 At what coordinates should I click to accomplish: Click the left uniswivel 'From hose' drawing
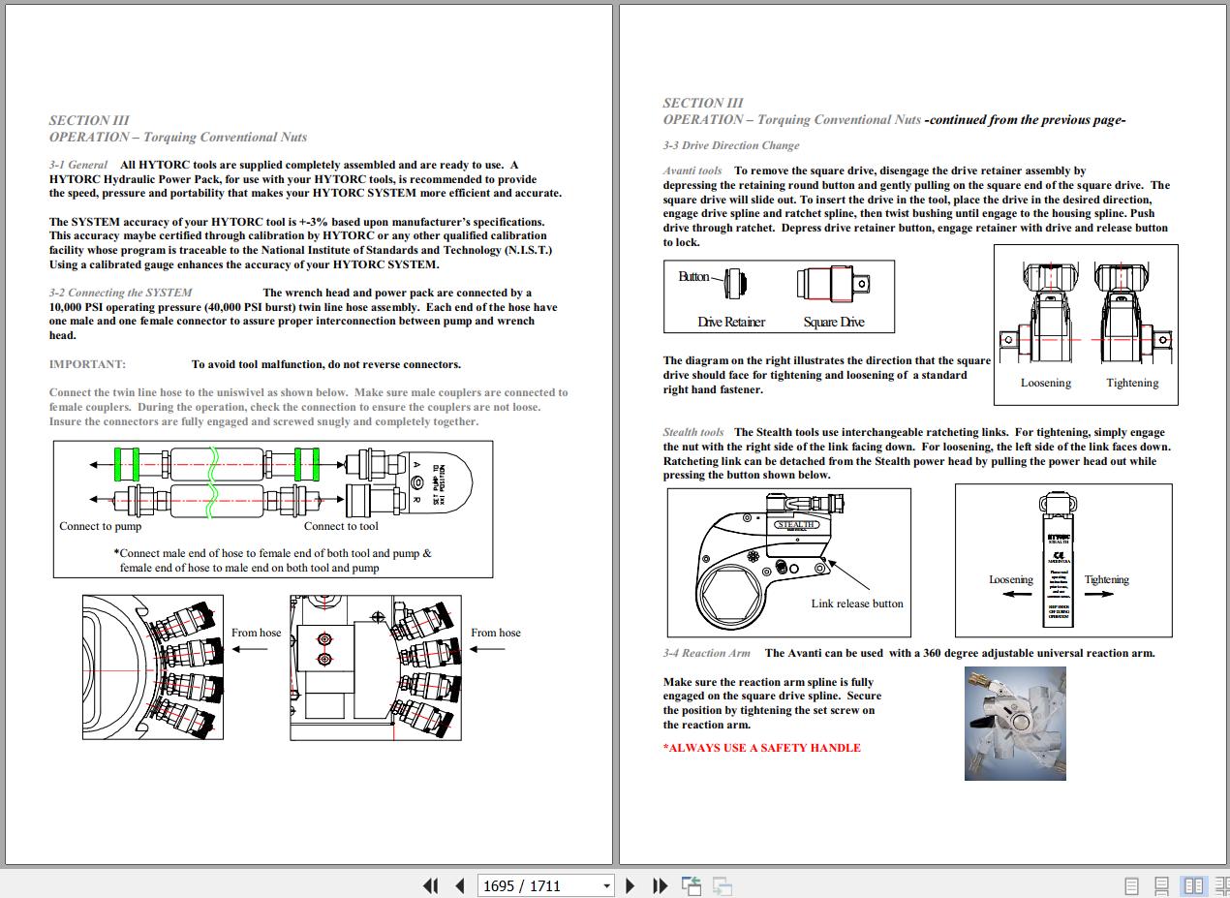pos(153,667)
